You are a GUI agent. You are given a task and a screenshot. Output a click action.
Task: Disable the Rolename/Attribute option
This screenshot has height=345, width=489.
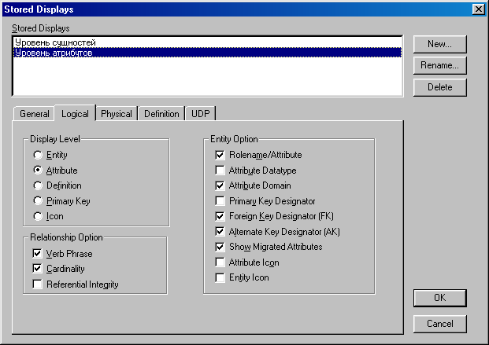[220, 155]
